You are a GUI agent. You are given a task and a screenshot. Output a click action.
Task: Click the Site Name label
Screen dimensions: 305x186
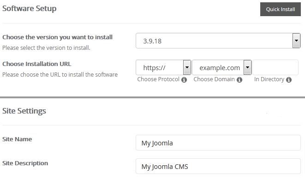pyautogui.click(x=17, y=139)
